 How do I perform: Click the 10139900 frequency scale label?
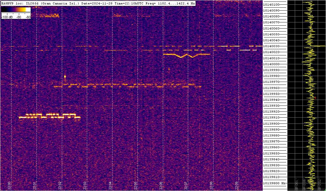point(271,124)
